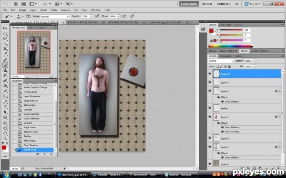Hide the stiches layer
This screenshot has width=286, height=178.
[x=210, y=108]
